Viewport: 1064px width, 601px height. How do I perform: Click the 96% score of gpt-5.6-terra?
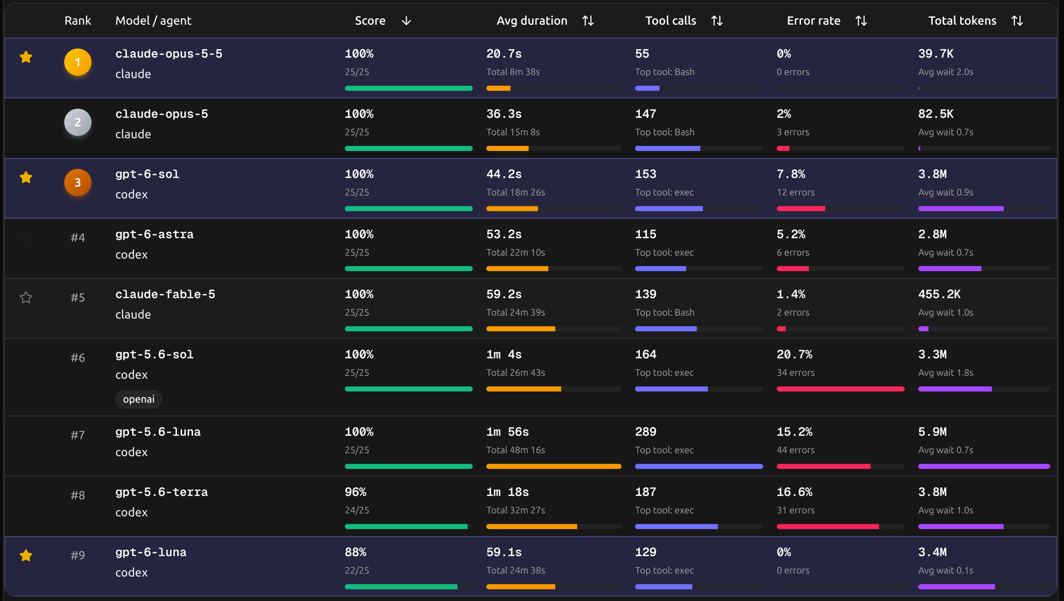point(356,492)
